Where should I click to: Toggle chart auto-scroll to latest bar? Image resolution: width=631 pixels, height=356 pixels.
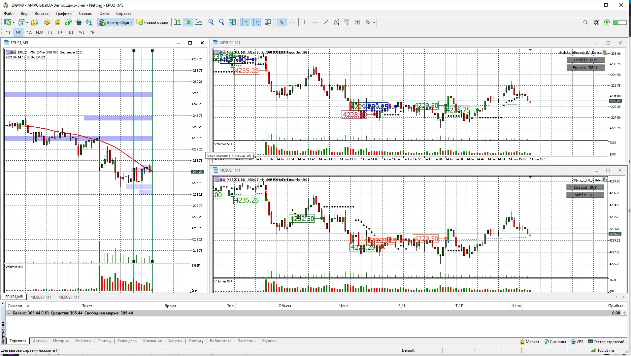tap(245, 22)
